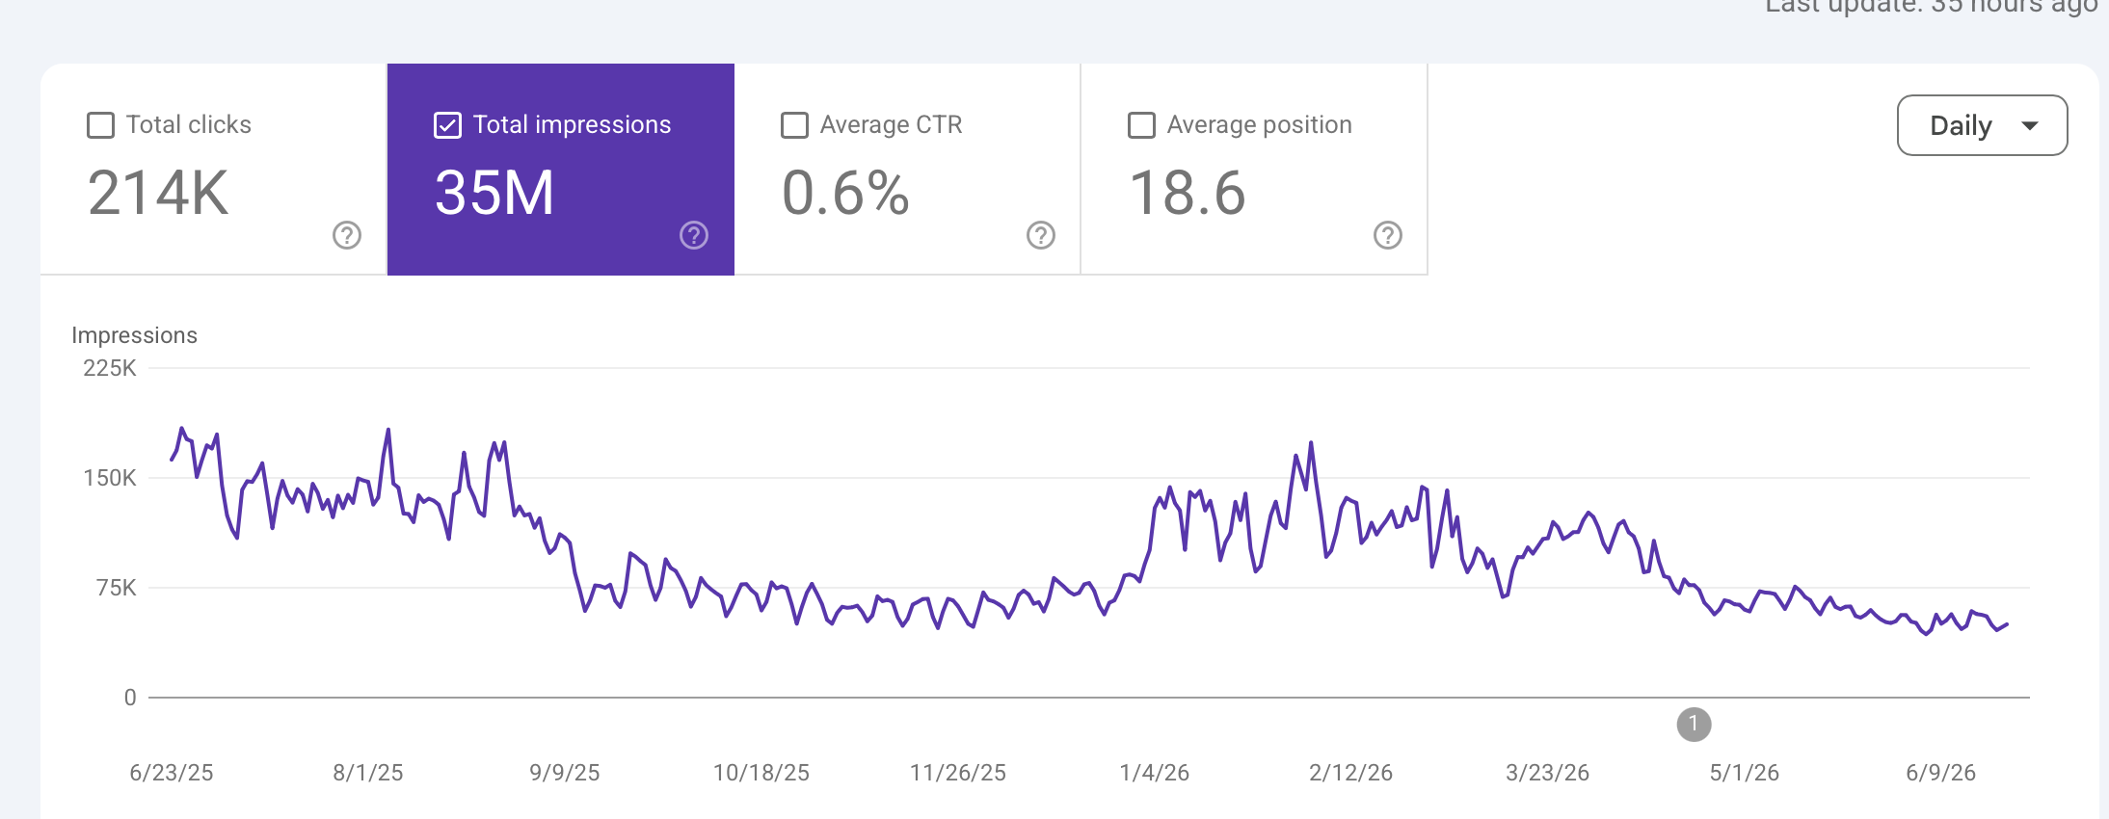This screenshot has width=2109, height=819.
Task: Open help icon for Average position
Action: click(x=1388, y=235)
